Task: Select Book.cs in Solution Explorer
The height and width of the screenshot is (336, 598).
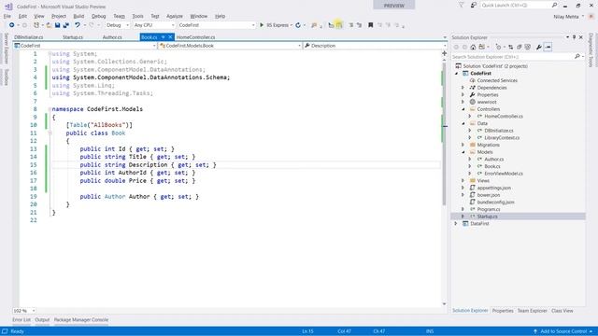Action: 492,166
